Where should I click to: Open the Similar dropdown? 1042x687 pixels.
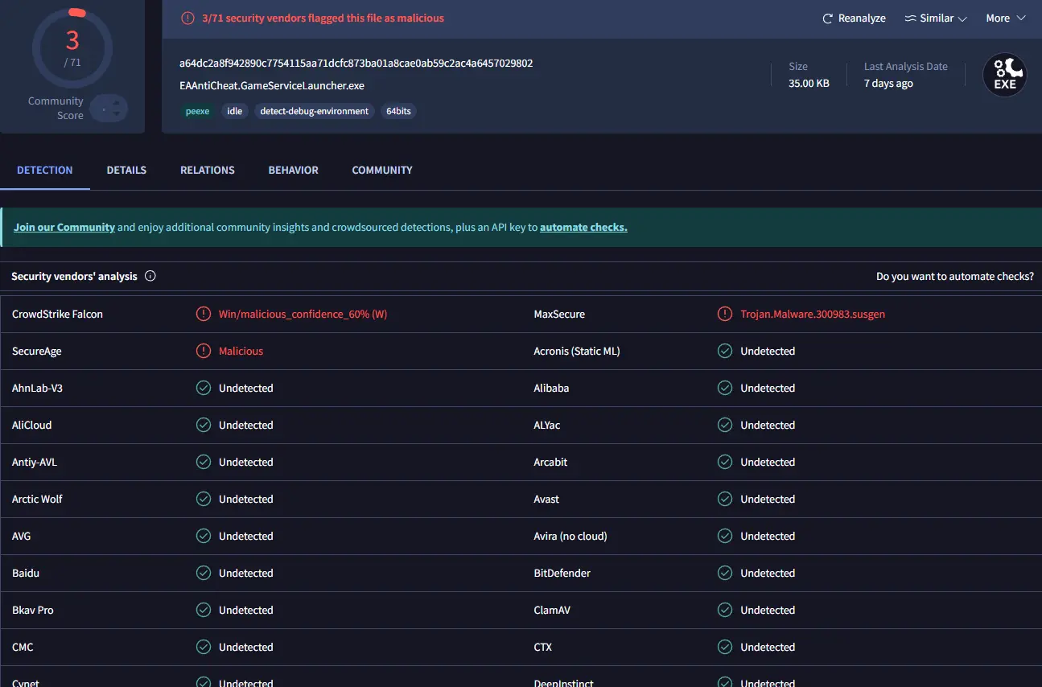(x=936, y=18)
